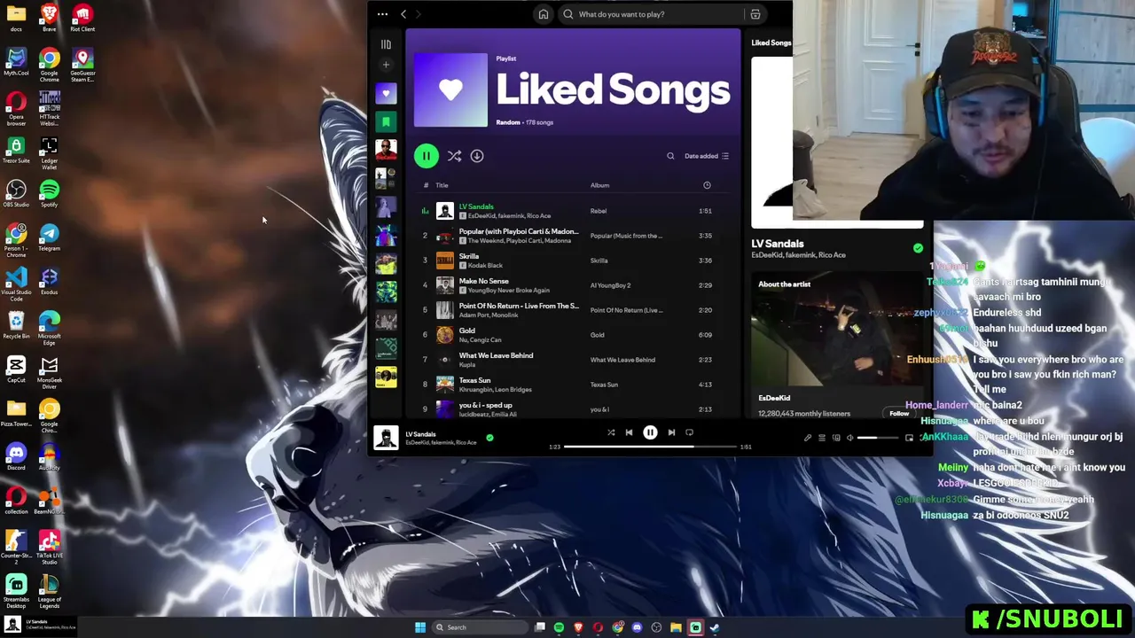This screenshot has height=638, width=1135.
Task: Select track you & i - sped up
Action: point(572,409)
